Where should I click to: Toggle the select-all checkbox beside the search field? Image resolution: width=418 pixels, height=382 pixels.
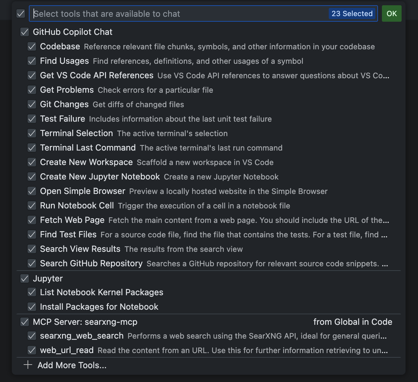21,14
